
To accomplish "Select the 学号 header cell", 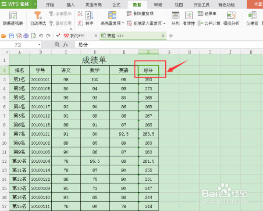I will [41, 70].
